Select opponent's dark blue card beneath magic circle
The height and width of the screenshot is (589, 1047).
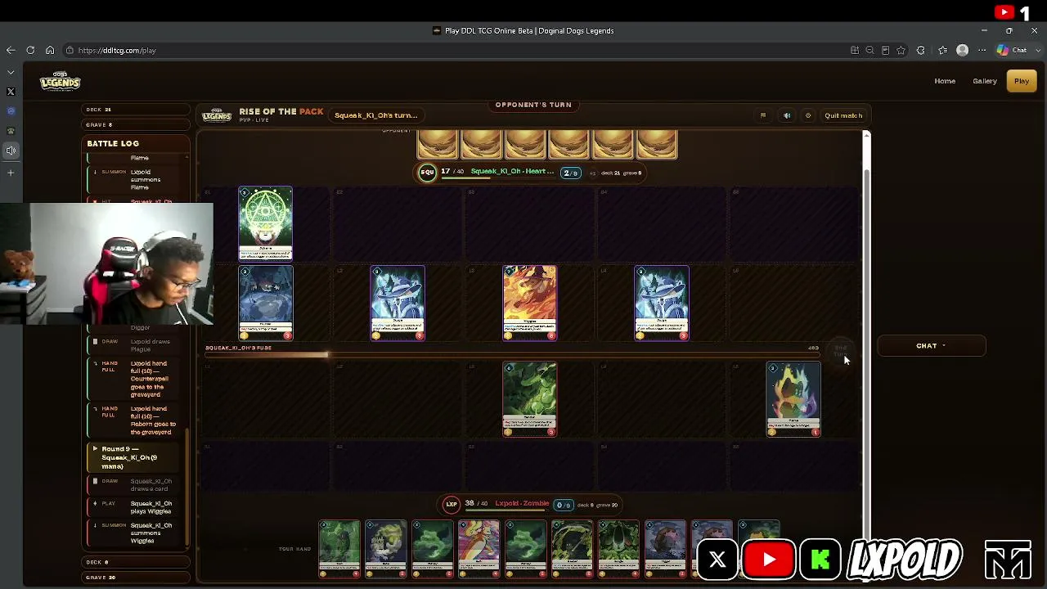(265, 303)
